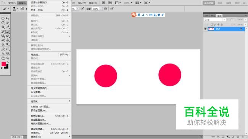Select the Clone Stamp tool
248x139 pixels.
pos(3,36)
